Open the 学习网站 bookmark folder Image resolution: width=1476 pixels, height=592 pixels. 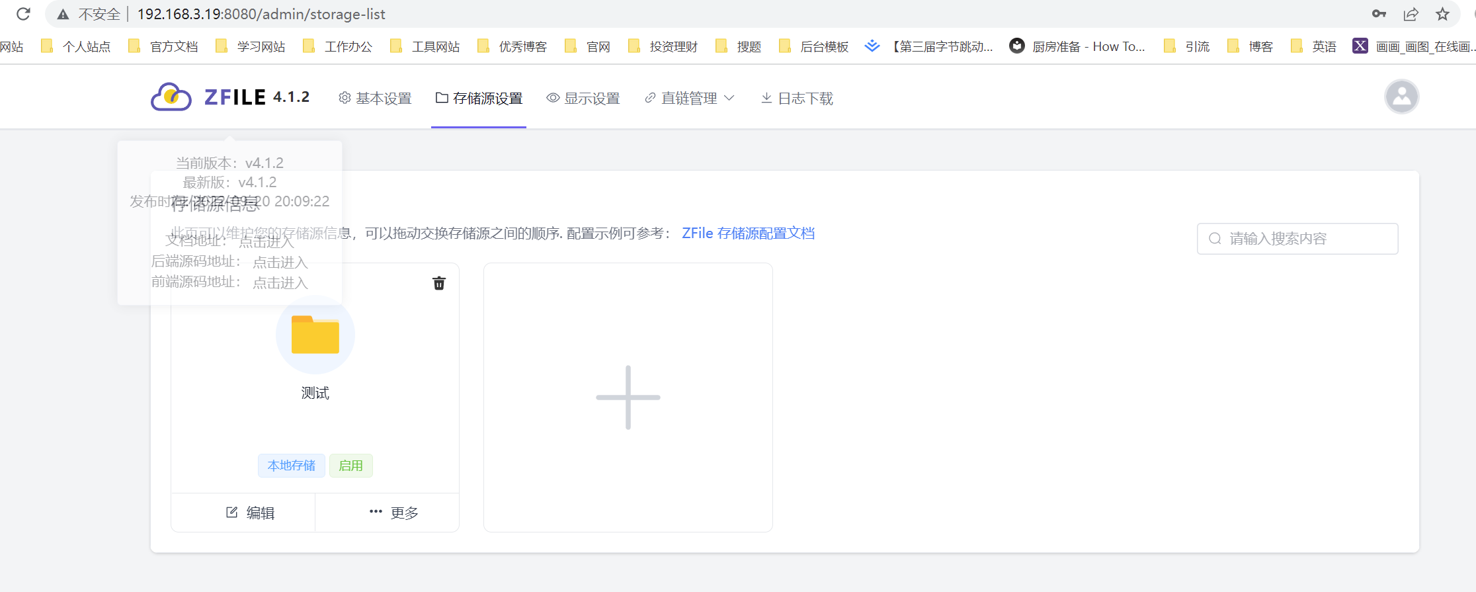[251, 46]
